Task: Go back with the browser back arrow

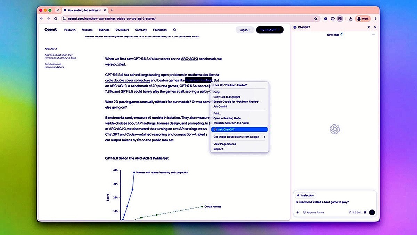Action: pos(42,18)
